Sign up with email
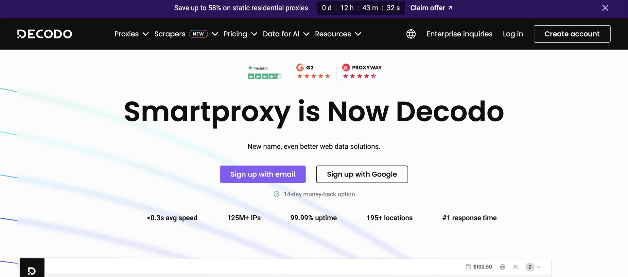 263,174
